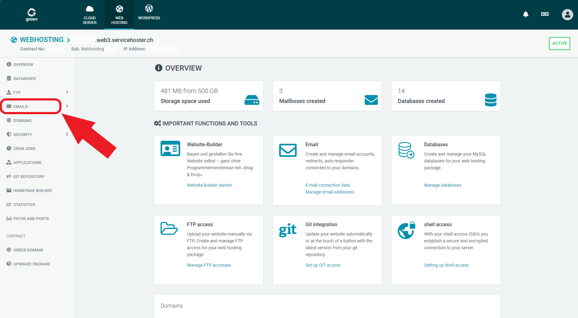Click the Webhosting breadcrumb globe icon
Screen dimensions: 578x318
pyautogui.click(x=14, y=40)
